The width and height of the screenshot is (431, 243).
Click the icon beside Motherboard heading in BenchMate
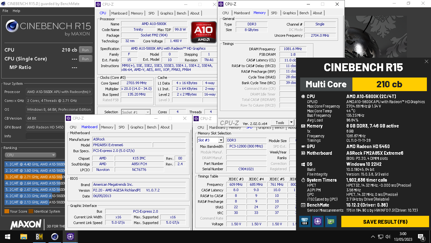(303, 153)
